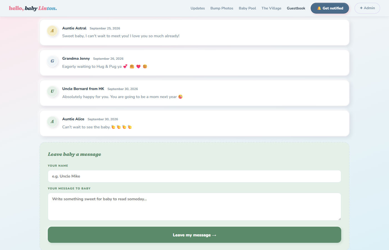Click the textarea resize handle

(340, 219)
